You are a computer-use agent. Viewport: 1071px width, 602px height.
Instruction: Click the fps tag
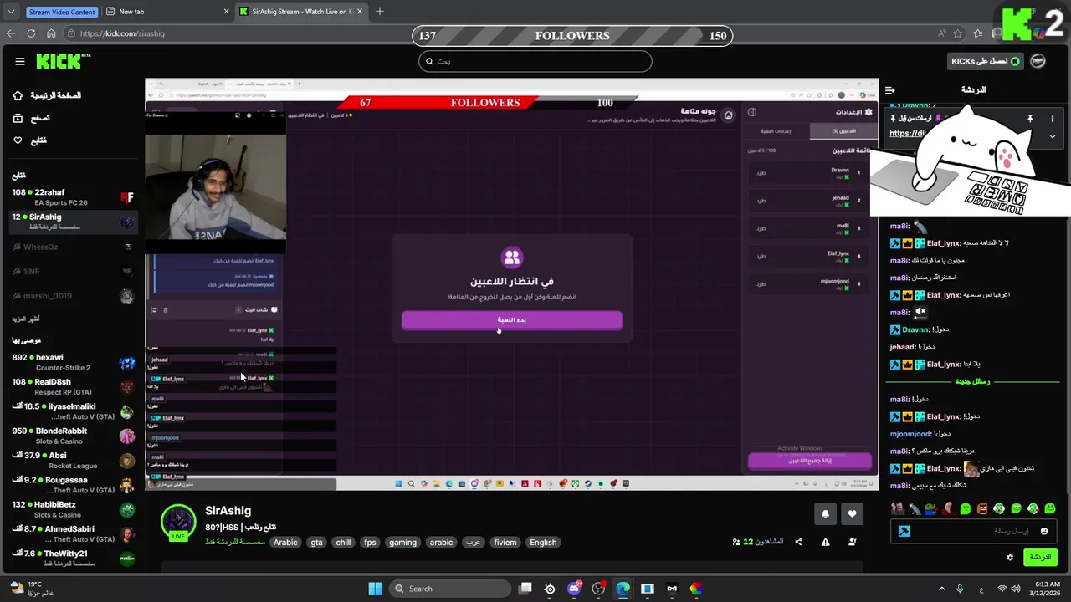click(370, 542)
